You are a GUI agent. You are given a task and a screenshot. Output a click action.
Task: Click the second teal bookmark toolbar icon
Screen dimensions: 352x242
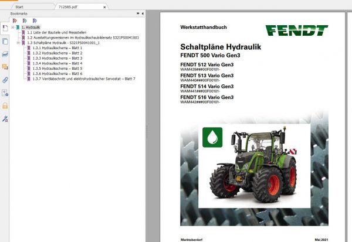[25, 21]
